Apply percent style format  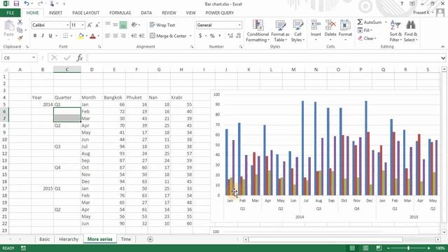click(212, 36)
